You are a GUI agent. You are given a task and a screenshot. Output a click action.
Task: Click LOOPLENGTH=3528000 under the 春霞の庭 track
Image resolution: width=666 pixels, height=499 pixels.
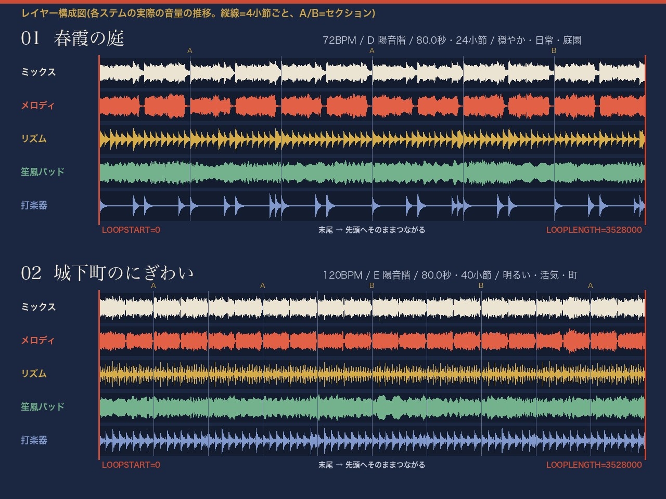coord(594,230)
